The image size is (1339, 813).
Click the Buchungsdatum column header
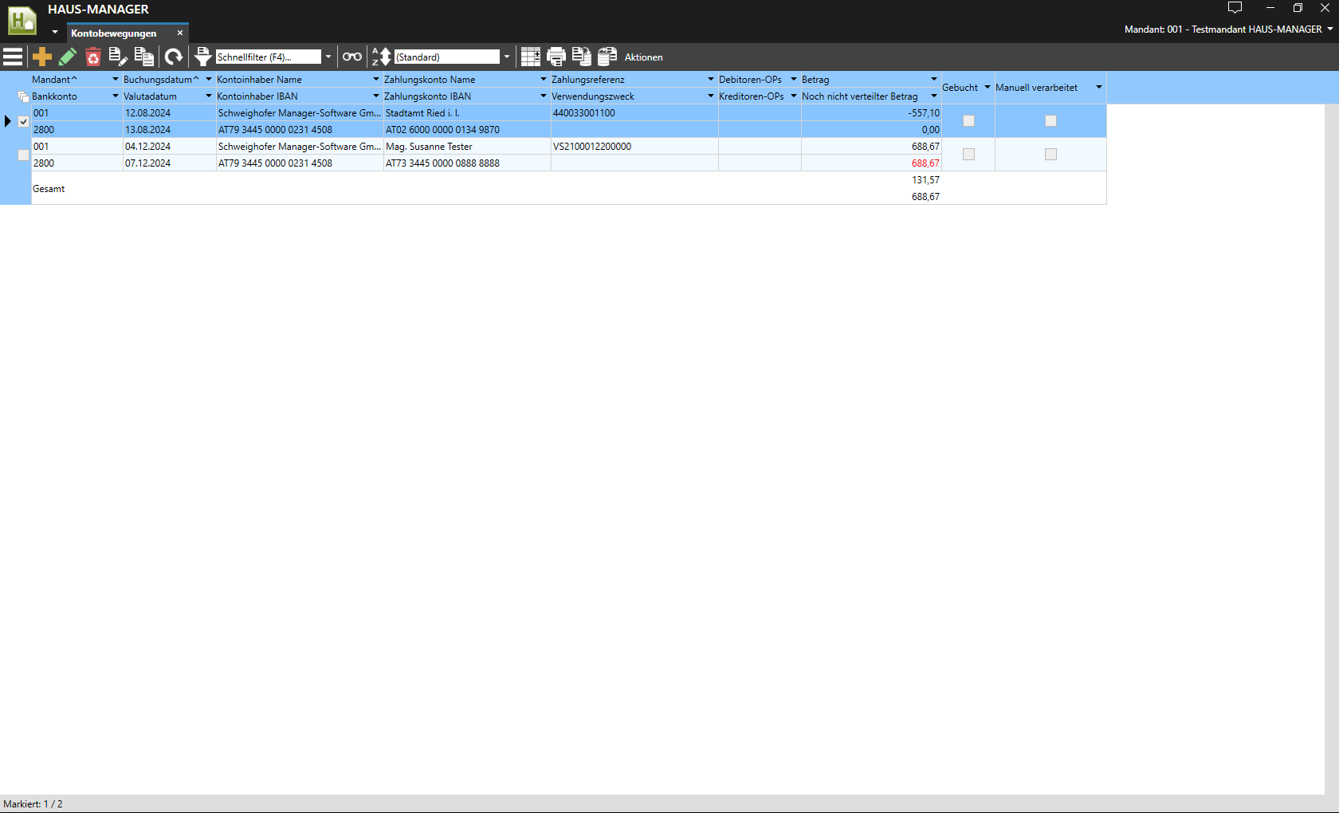(157, 80)
